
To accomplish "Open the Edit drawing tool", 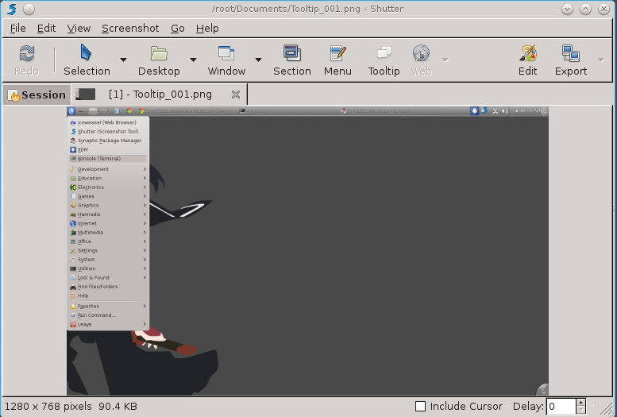I will coord(528,60).
